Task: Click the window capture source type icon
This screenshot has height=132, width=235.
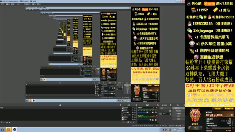Action: 123,112
